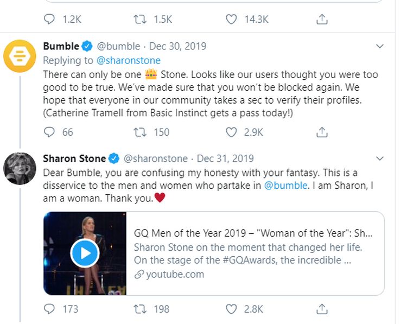Expand Sharon Stone tweet's more-options chevron

point(380,158)
